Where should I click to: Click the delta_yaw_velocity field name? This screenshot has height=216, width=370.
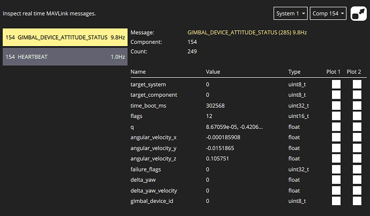(x=153, y=190)
